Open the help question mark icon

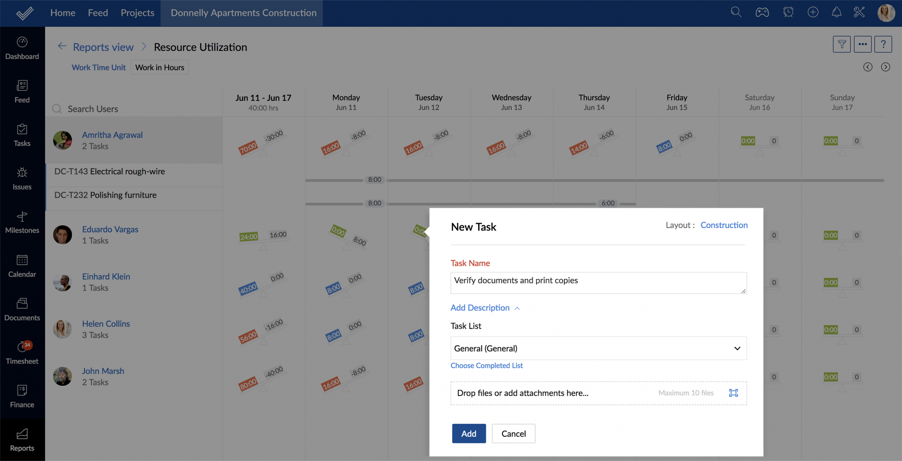(883, 44)
